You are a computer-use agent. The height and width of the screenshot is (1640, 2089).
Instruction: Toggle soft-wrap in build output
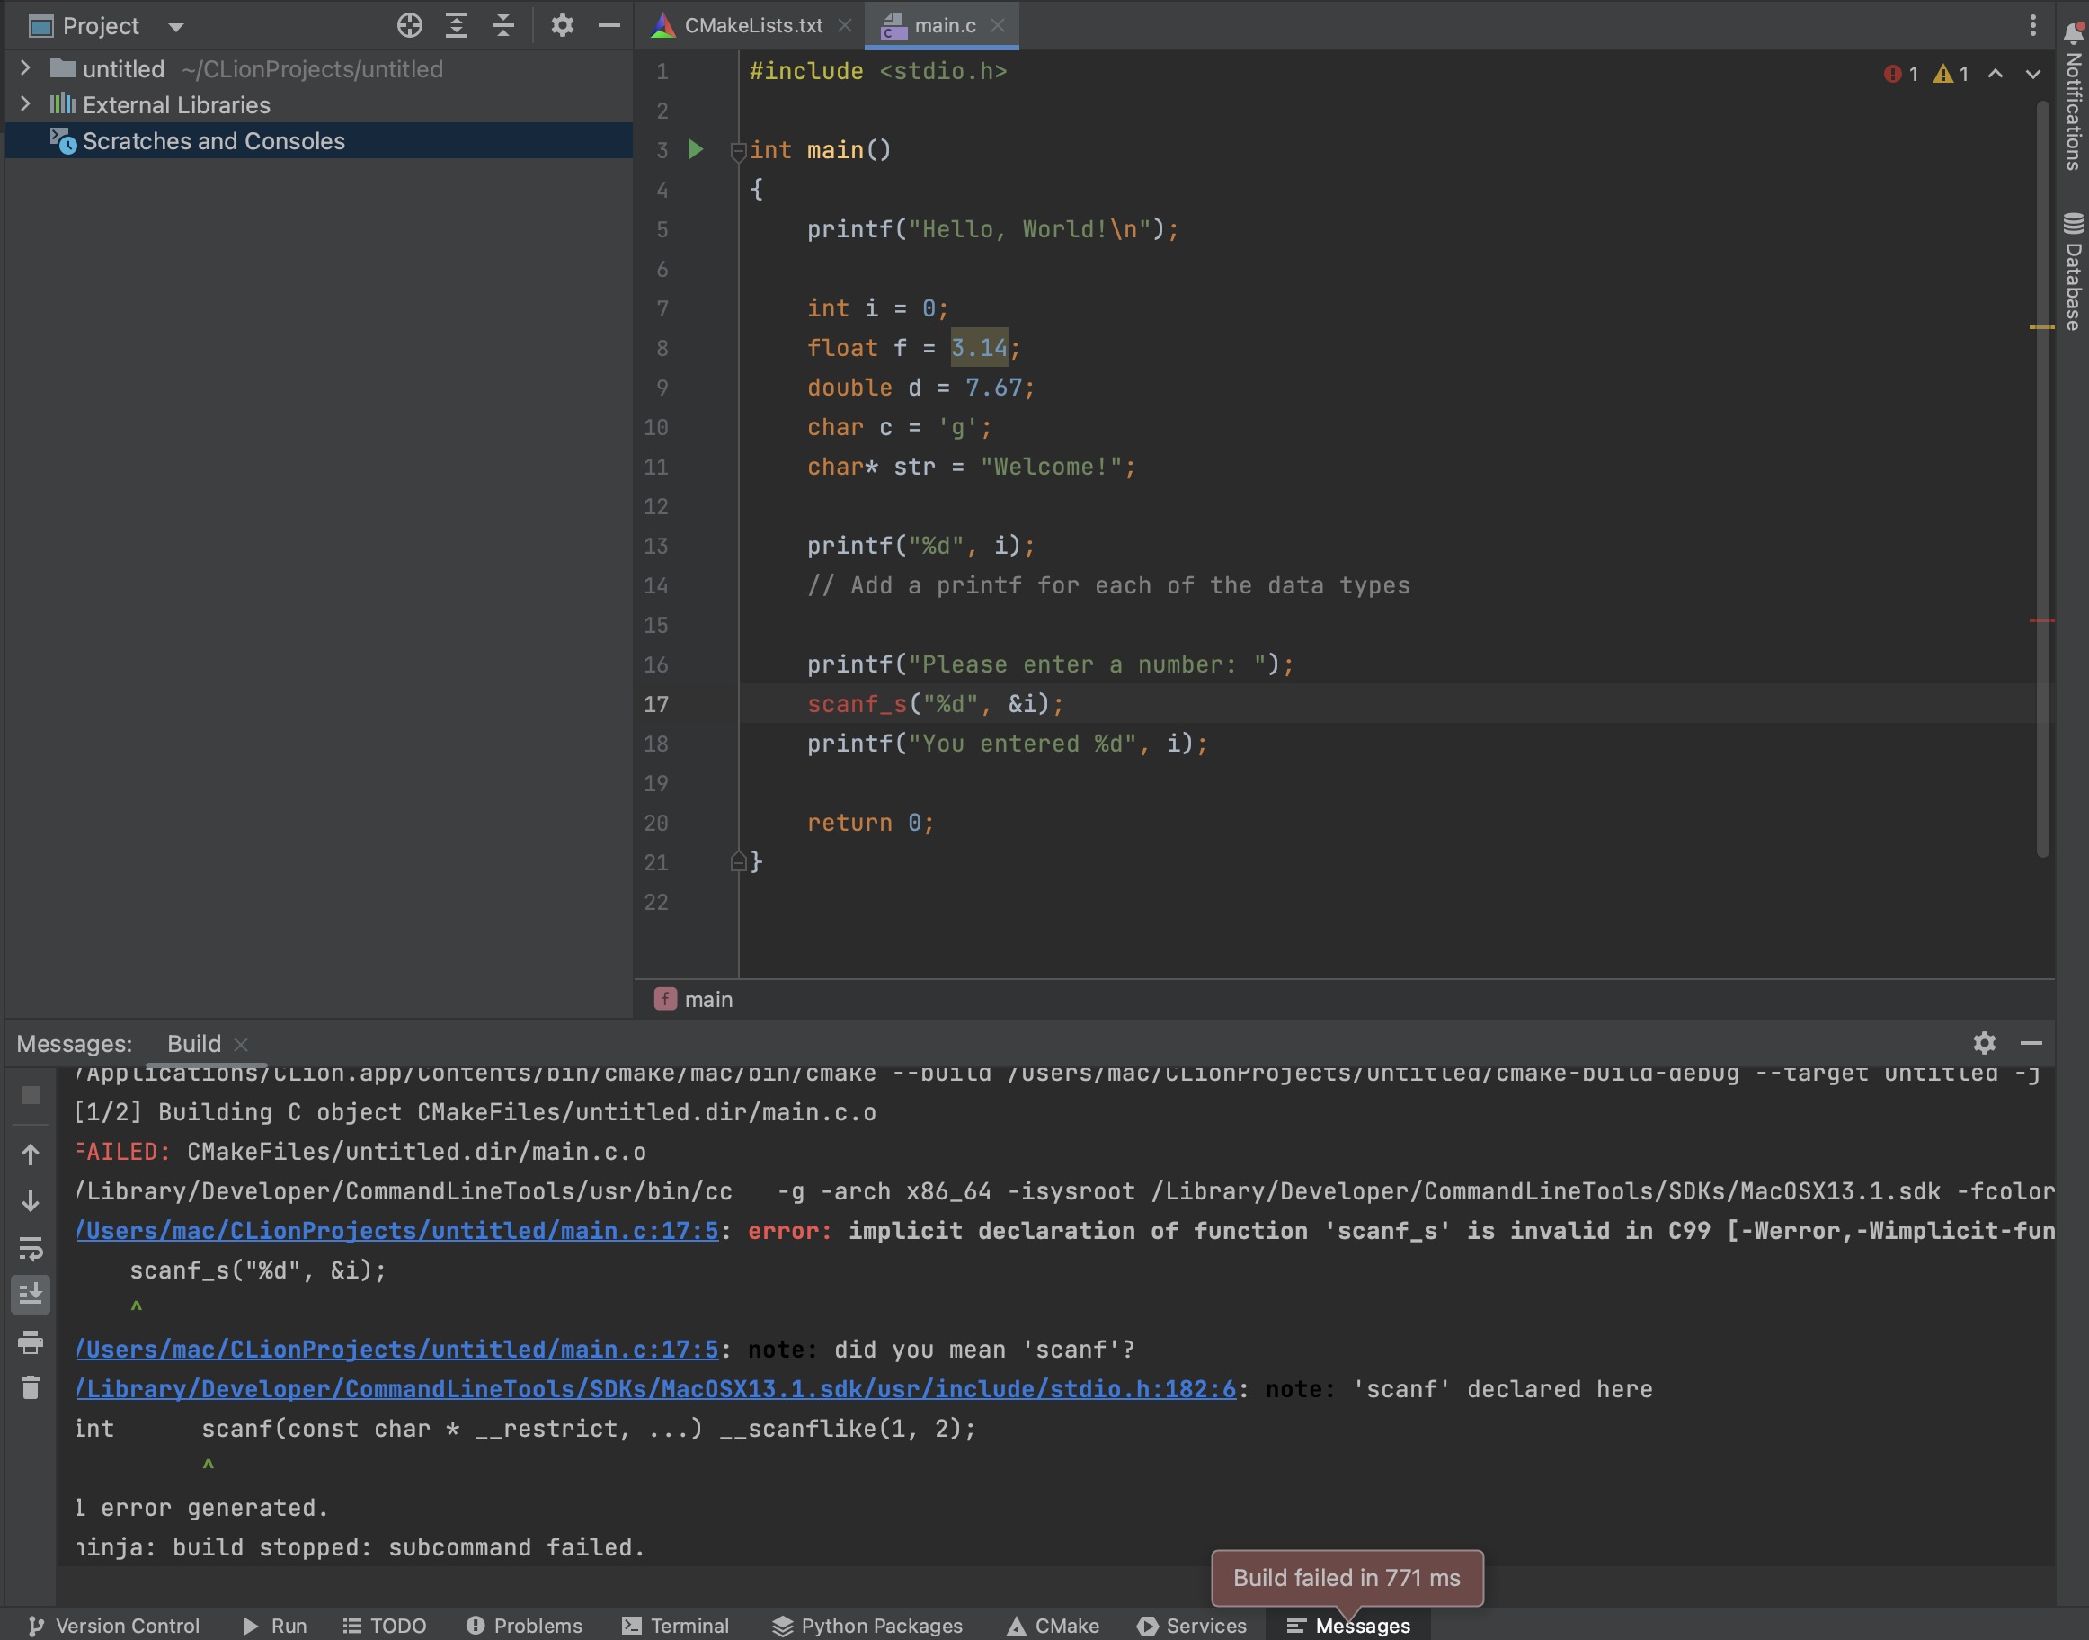31,1248
